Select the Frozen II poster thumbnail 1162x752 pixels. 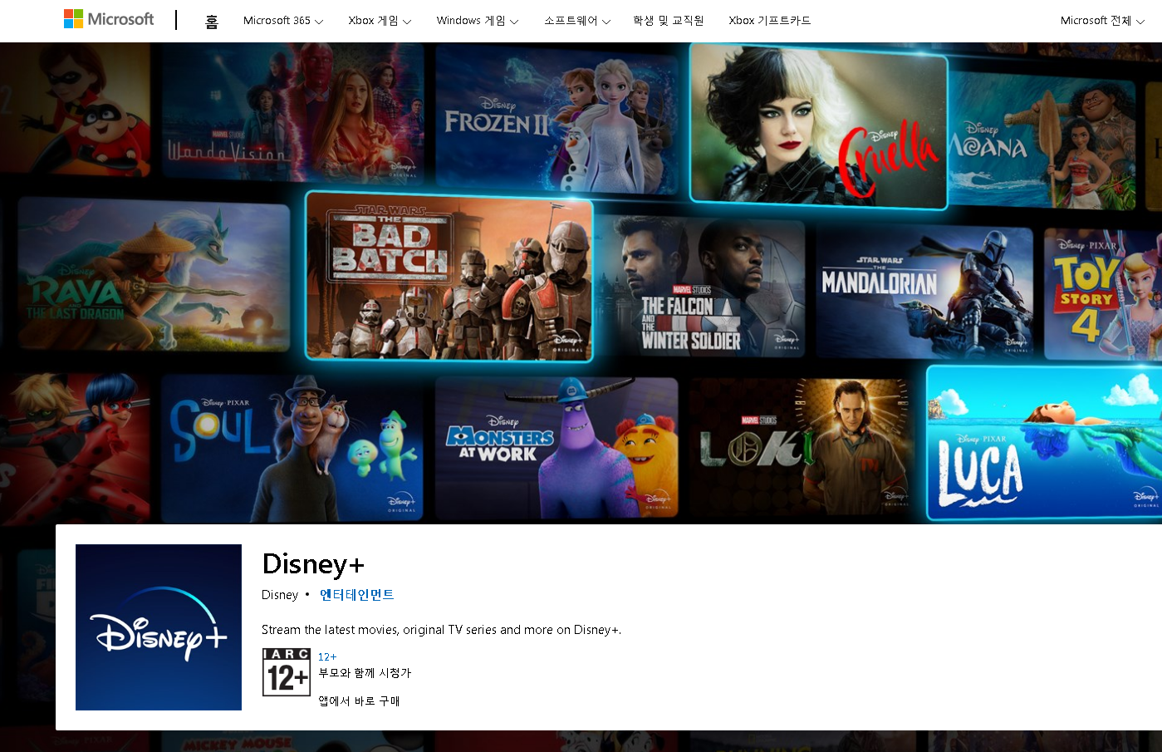[556, 118]
